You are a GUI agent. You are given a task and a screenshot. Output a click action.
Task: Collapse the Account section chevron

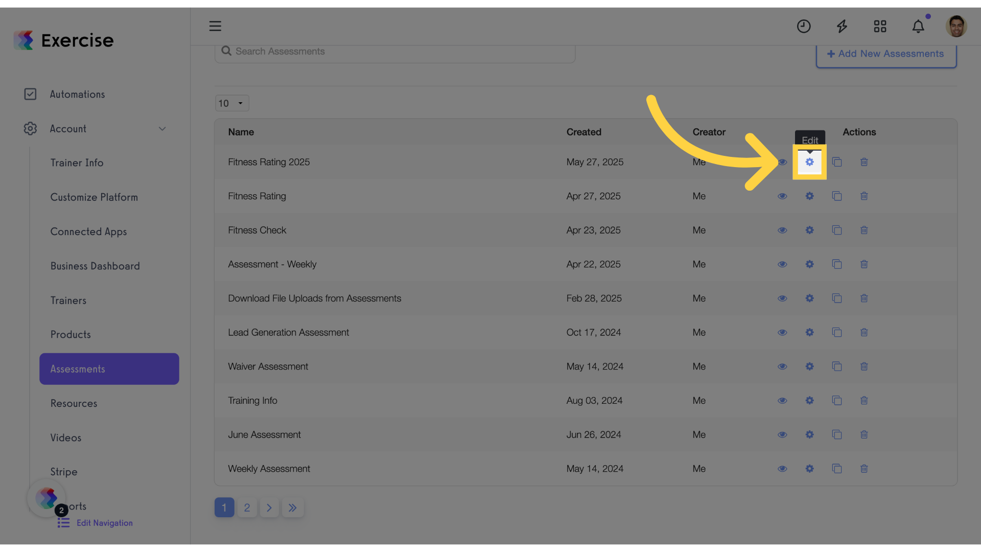[162, 129]
